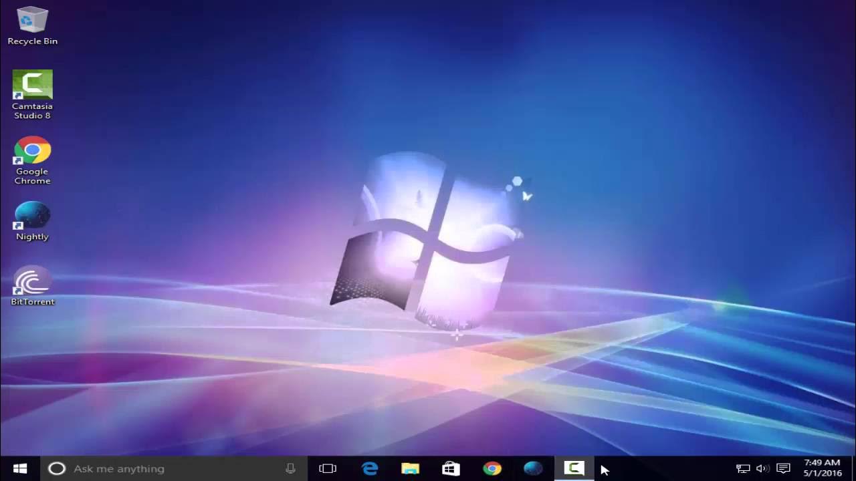Viewport: 856px width, 481px height.
Task: Select the Google Chrome desktop shortcut
Action: (32, 160)
